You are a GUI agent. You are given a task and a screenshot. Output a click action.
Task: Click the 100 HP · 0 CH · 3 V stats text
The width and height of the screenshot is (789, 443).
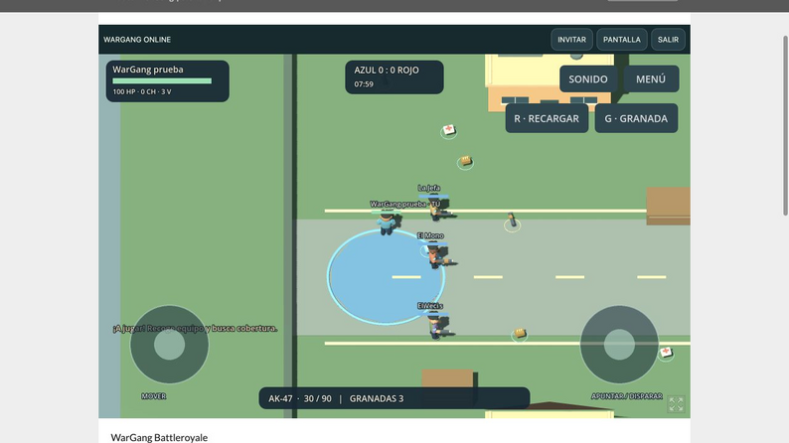point(142,91)
